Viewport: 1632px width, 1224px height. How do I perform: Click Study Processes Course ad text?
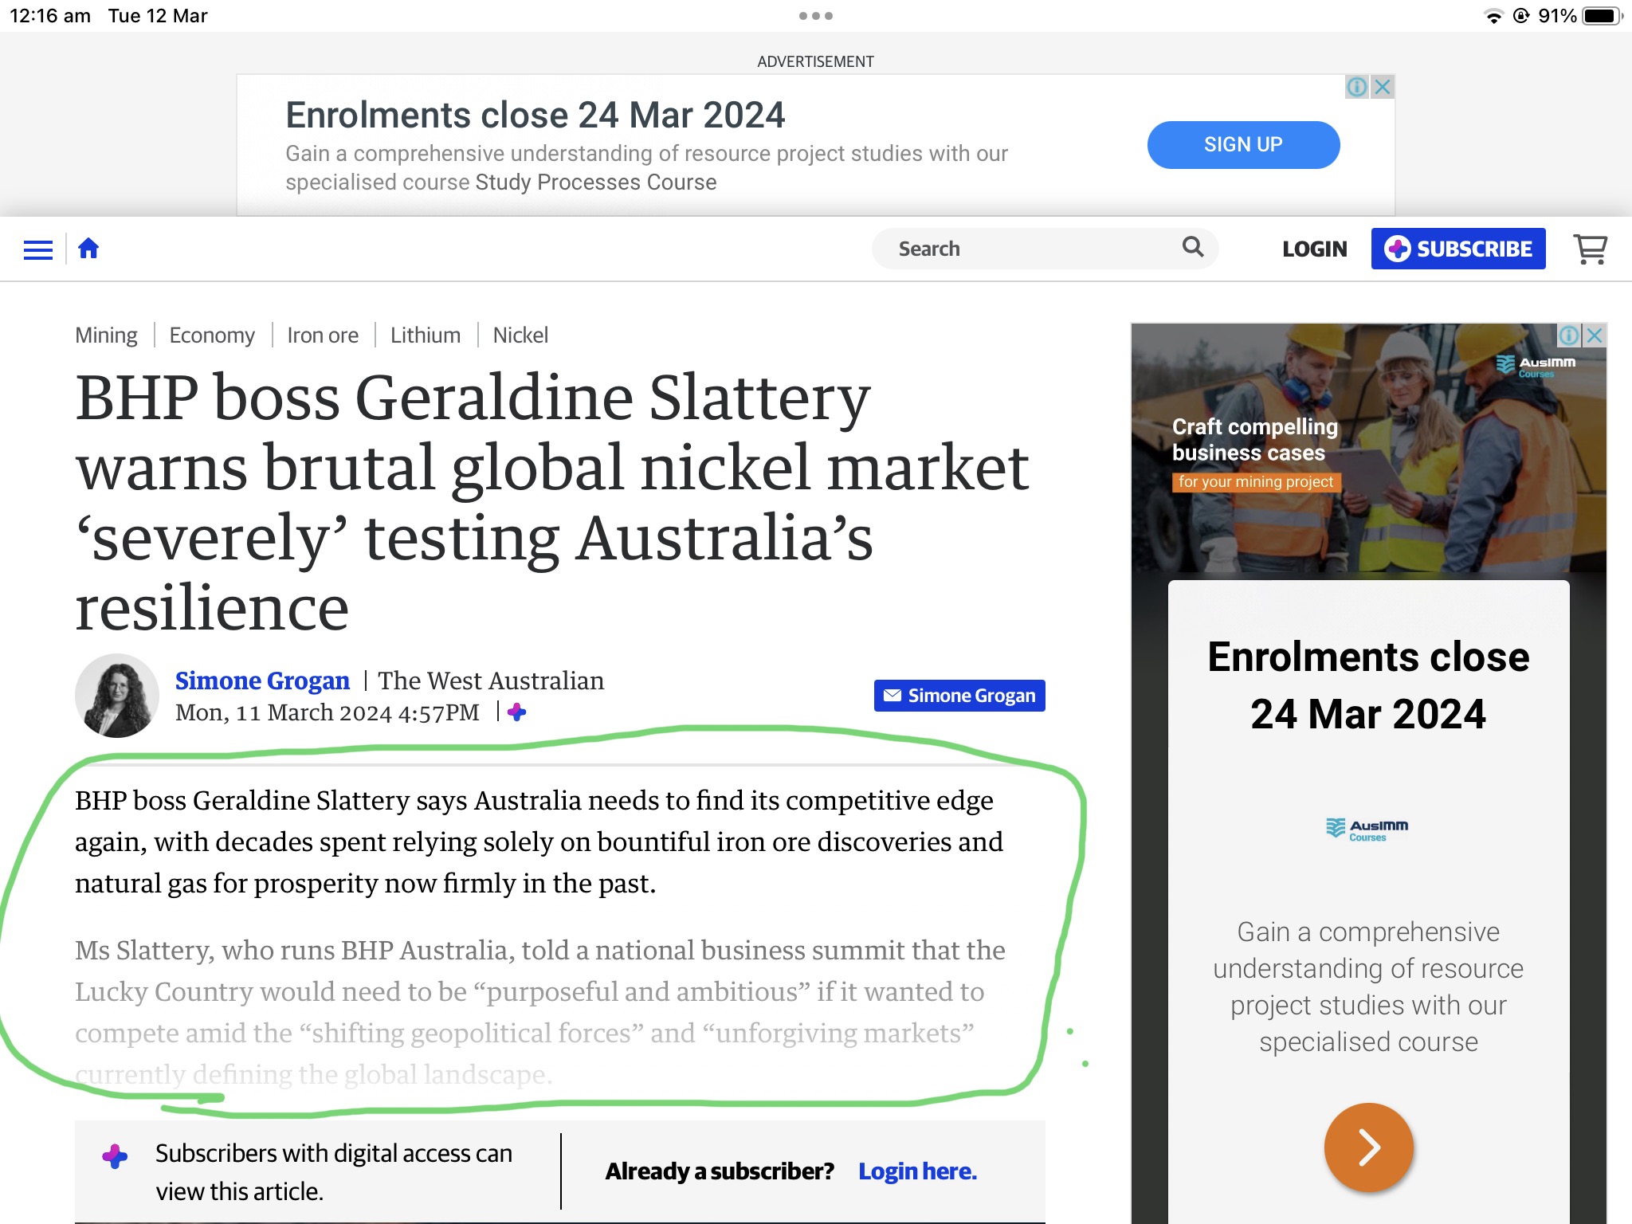596,182
